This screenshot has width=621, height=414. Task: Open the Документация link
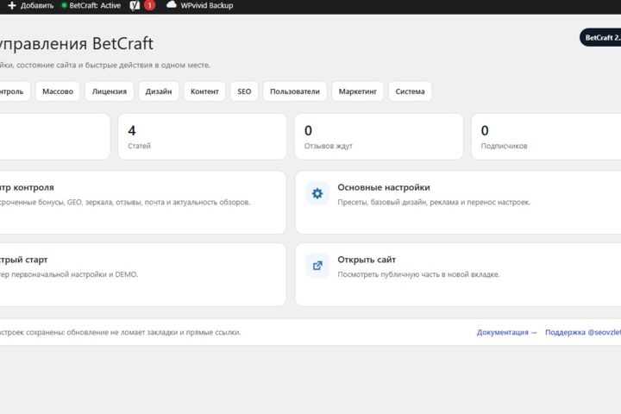pyautogui.click(x=506, y=332)
